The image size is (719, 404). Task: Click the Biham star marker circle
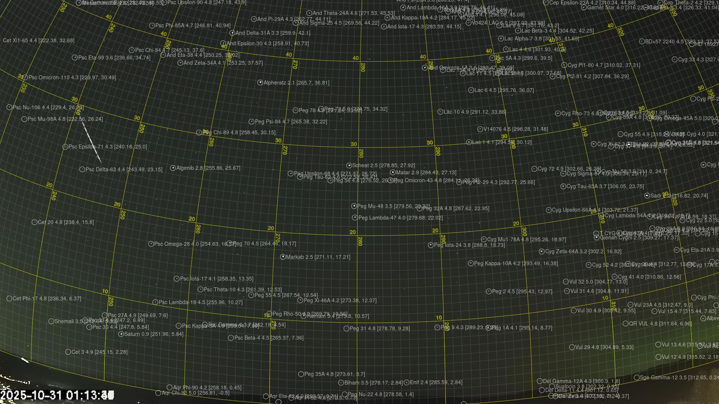point(341,383)
